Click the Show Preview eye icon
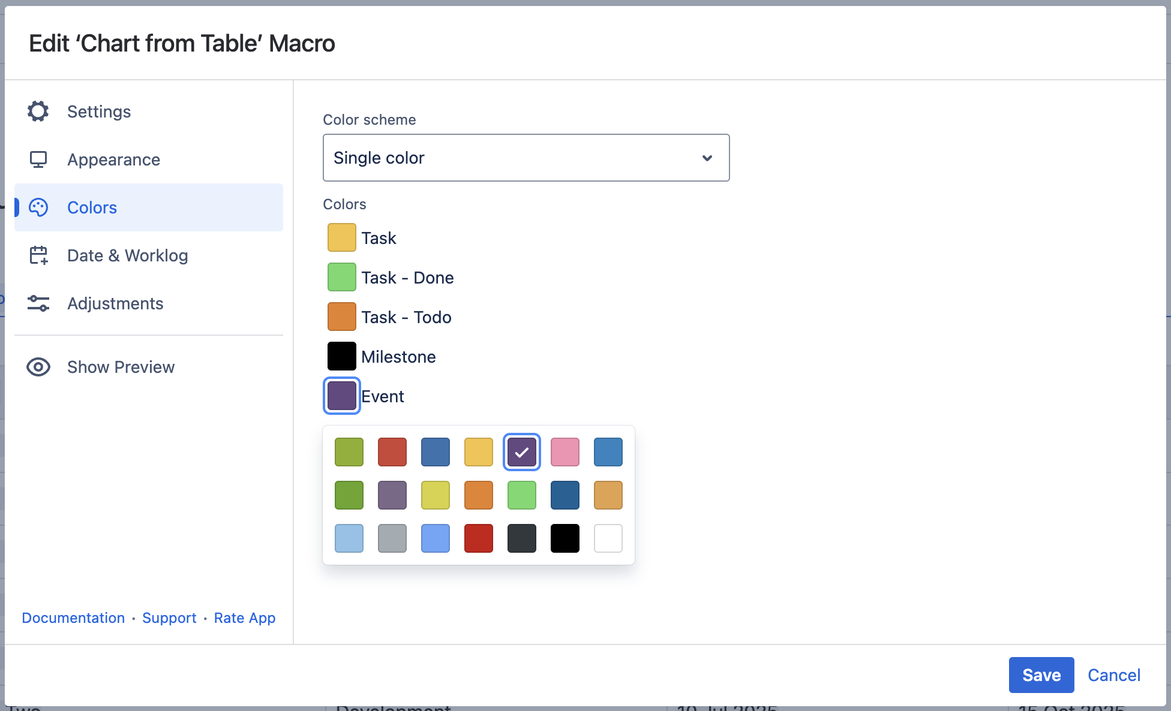This screenshot has width=1171, height=711. 38,367
